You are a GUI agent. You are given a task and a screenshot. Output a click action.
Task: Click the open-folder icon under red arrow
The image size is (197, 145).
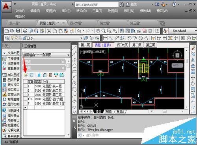[x=26, y=75]
